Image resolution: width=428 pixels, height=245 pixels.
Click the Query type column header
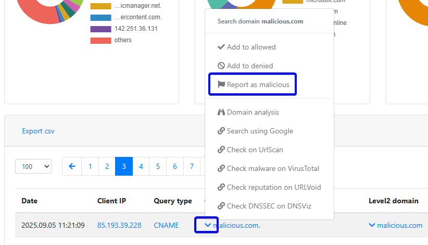click(x=173, y=201)
